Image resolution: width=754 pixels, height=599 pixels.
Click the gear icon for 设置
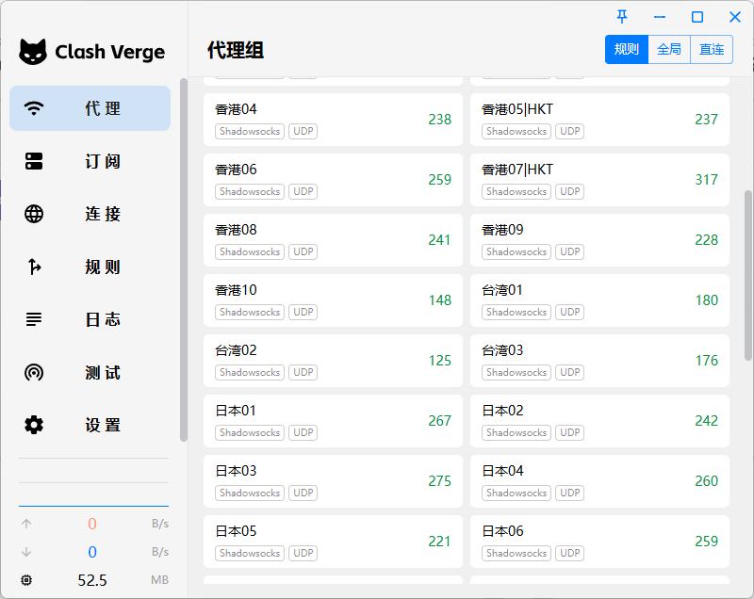coord(34,425)
